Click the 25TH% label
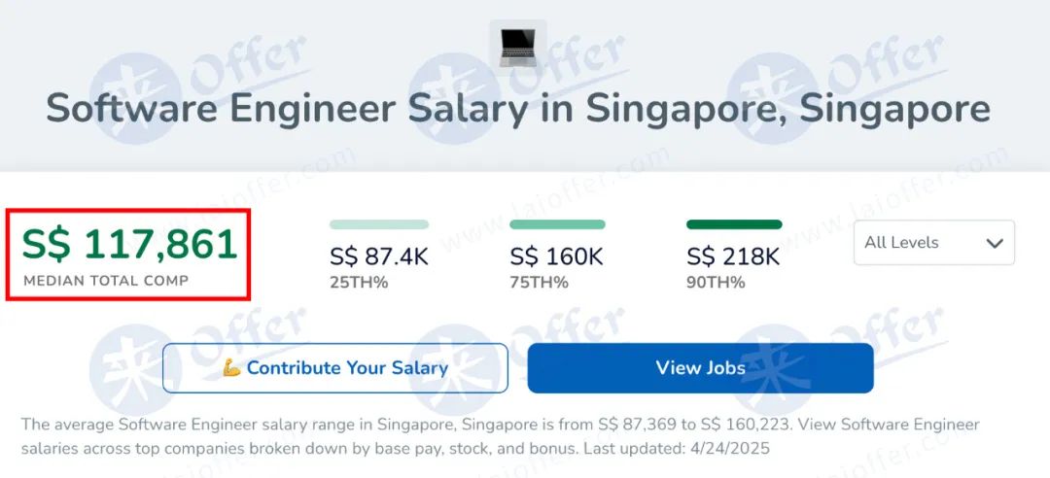Image resolution: width=1050 pixels, height=478 pixels. pyautogui.click(x=359, y=283)
